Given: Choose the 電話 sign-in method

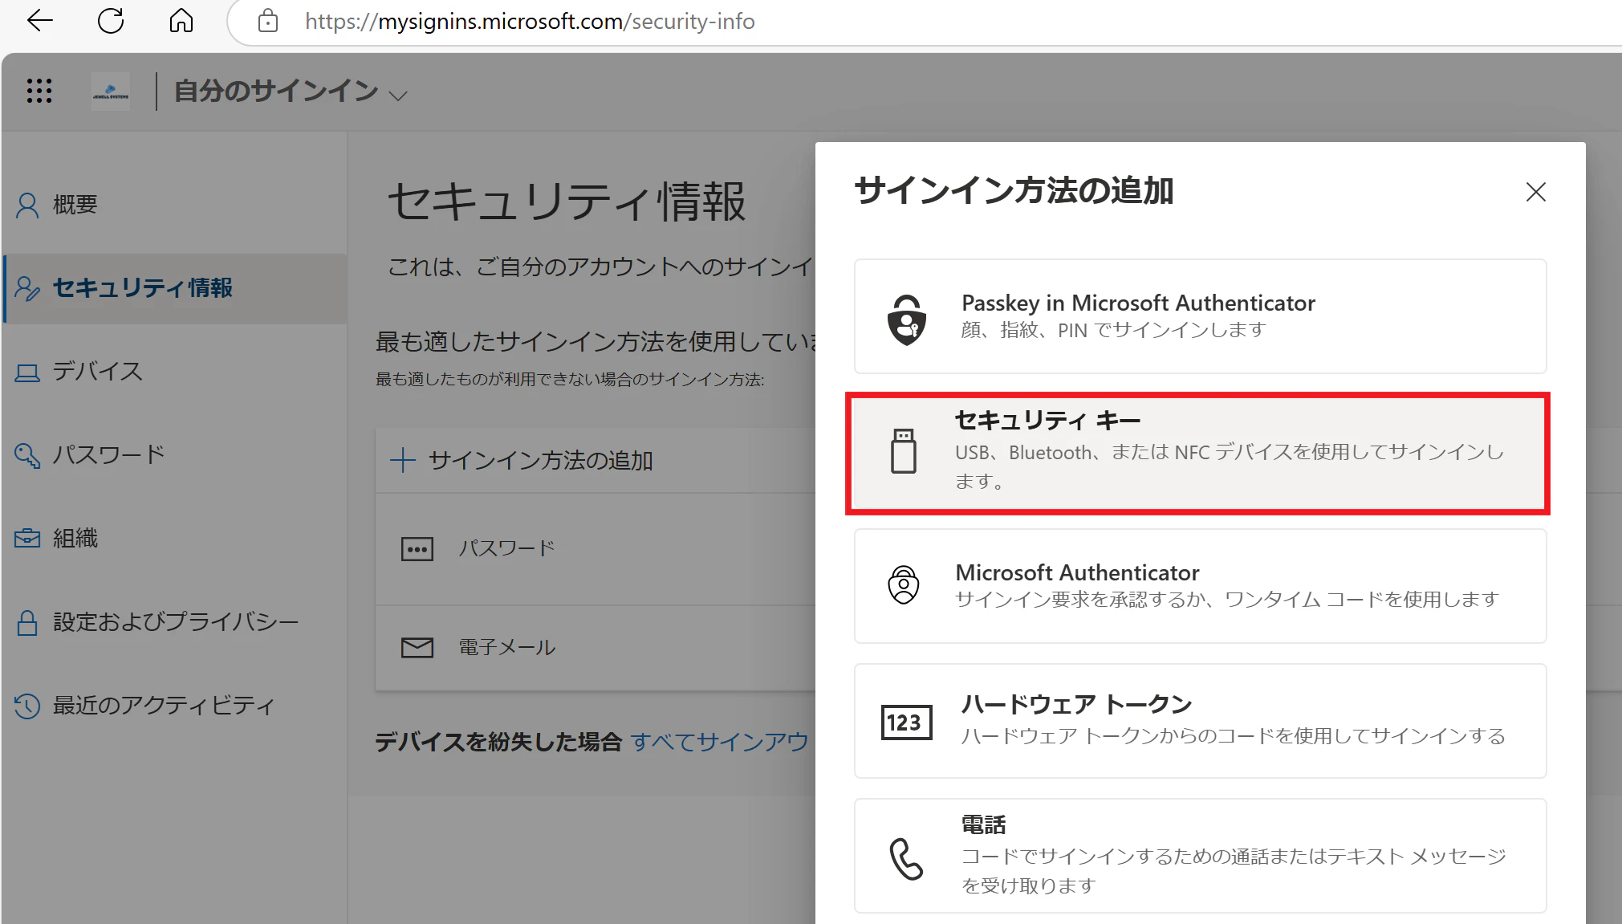Looking at the screenshot, I should (1200, 856).
